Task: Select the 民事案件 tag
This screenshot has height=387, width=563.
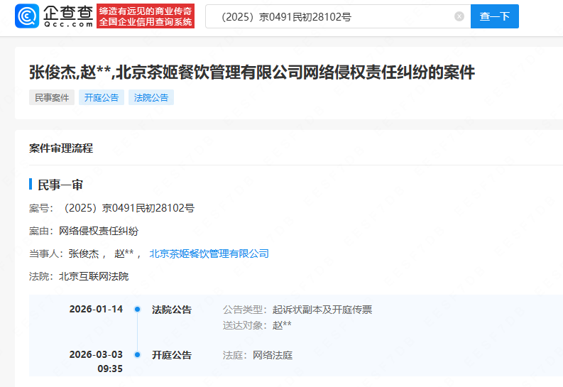Action: [x=52, y=98]
